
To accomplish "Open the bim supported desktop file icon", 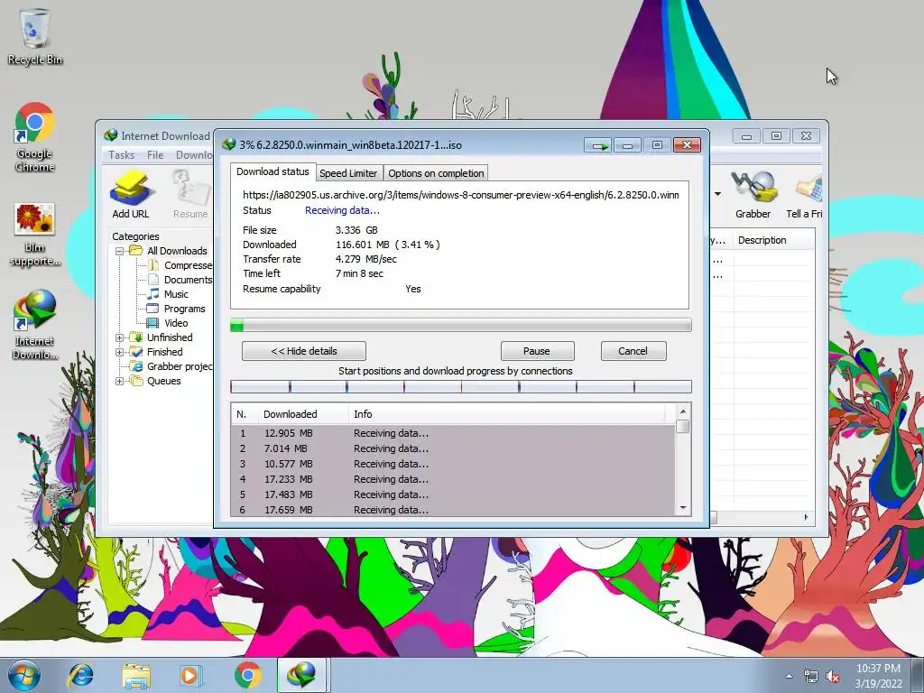I will pyautogui.click(x=35, y=234).
